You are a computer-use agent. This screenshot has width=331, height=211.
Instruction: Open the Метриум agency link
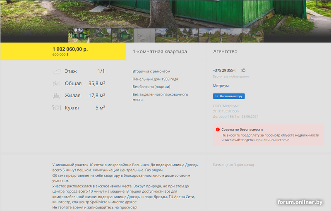point(221,86)
